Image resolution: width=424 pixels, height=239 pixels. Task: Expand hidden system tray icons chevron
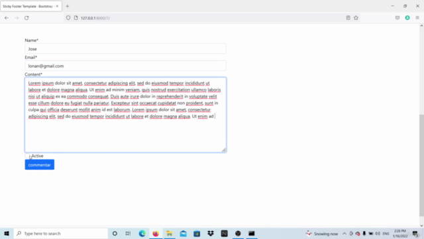(x=344, y=234)
